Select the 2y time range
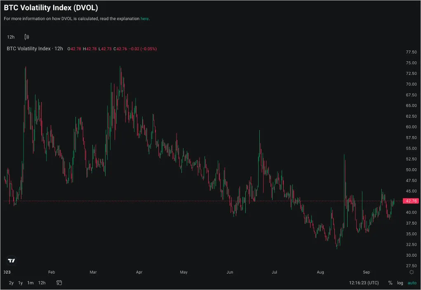Viewport: 421px width, 290px height. click(x=11, y=283)
